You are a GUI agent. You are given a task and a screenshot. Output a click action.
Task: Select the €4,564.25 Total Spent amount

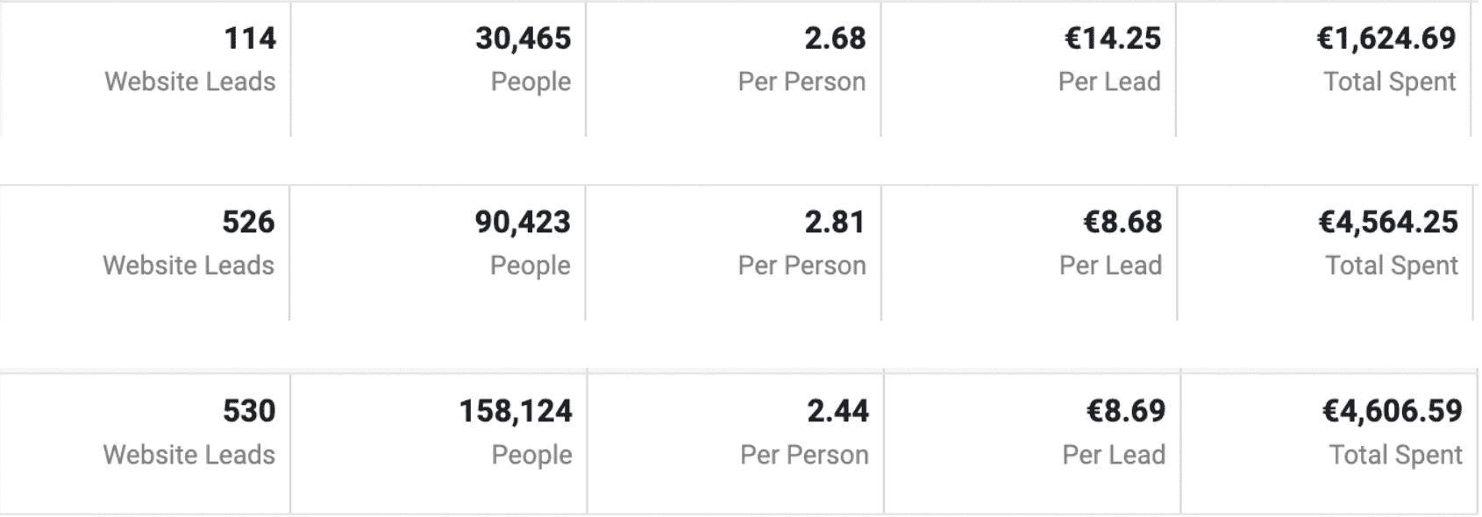pos(1387,223)
